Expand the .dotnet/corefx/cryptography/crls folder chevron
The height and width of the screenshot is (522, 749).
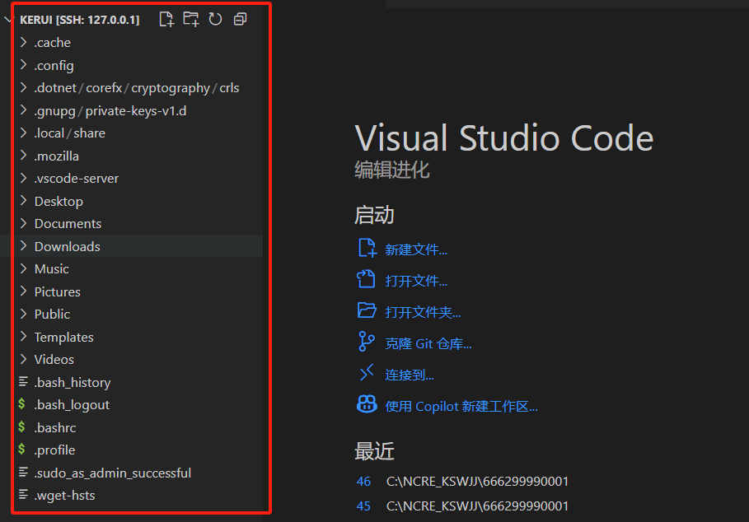pos(23,87)
